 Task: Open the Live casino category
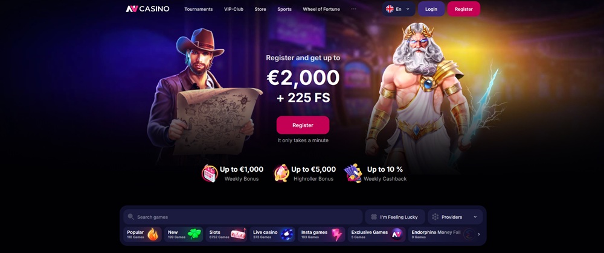272,234
